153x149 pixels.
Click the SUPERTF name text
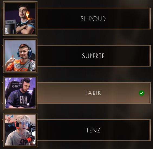(x=93, y=56)
